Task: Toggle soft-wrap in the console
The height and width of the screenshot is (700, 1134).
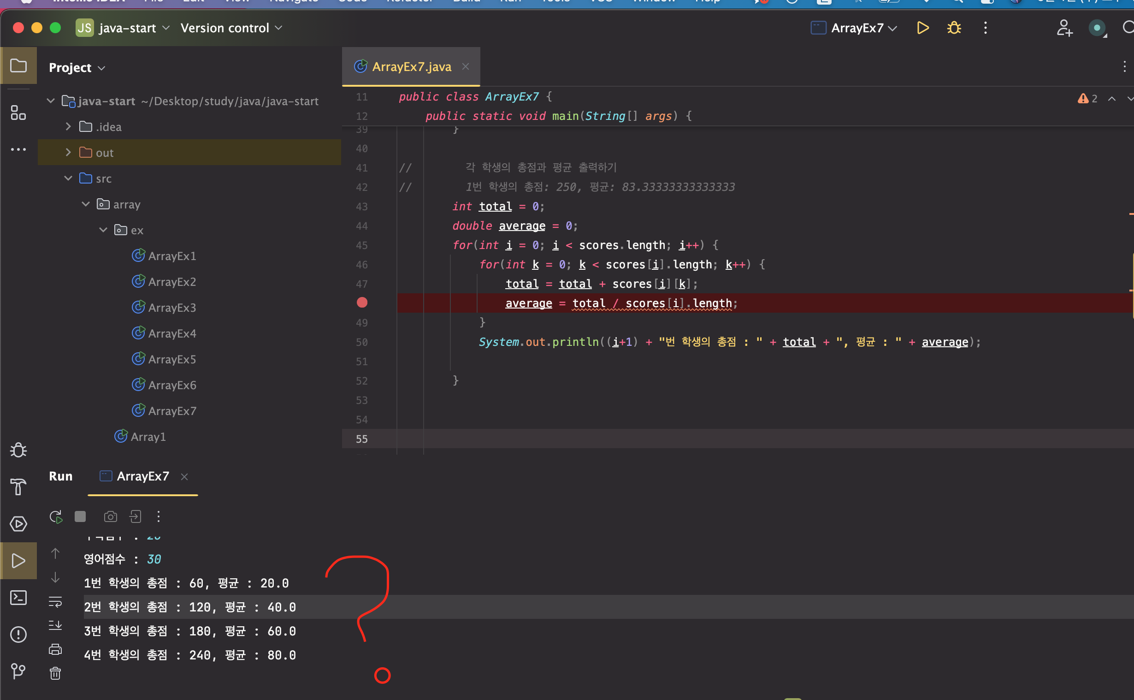Action: tap(55, 602)
